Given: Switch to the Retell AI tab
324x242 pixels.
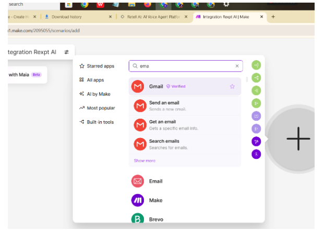Looking at the screenshot, I should click(x=153, y=17).
